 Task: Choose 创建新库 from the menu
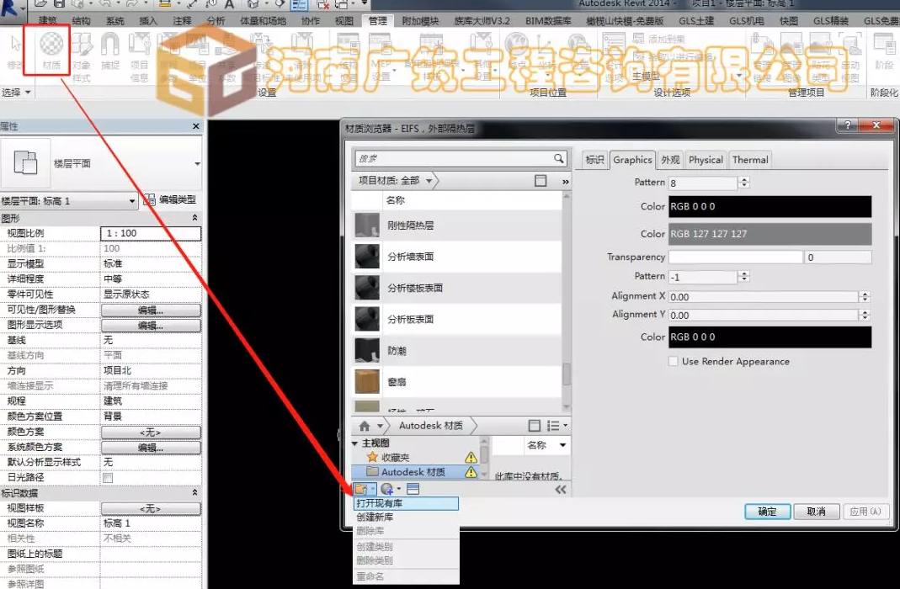click(406, 517)
